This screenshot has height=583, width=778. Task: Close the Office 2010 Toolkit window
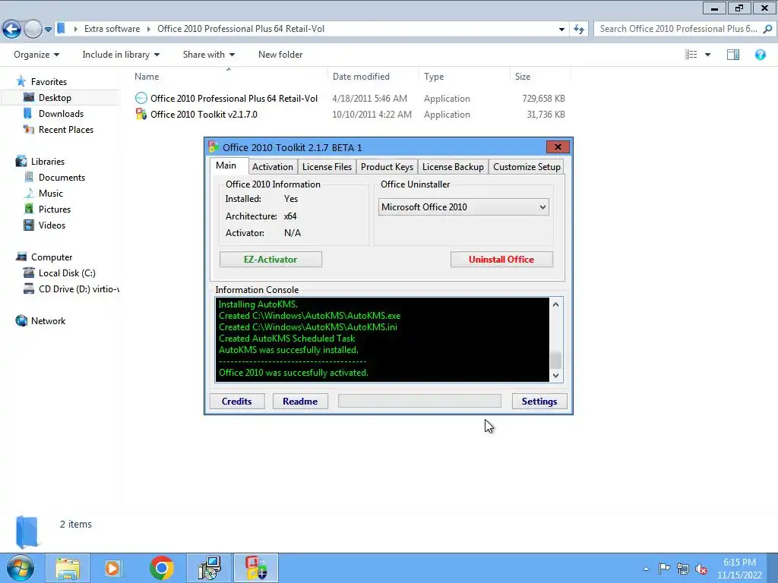[x=558, y=147]
